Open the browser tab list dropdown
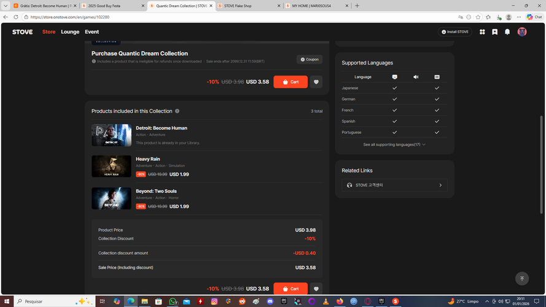Viewport: 546px width, 307px height. pyautogui.click(x=6, y=6)
